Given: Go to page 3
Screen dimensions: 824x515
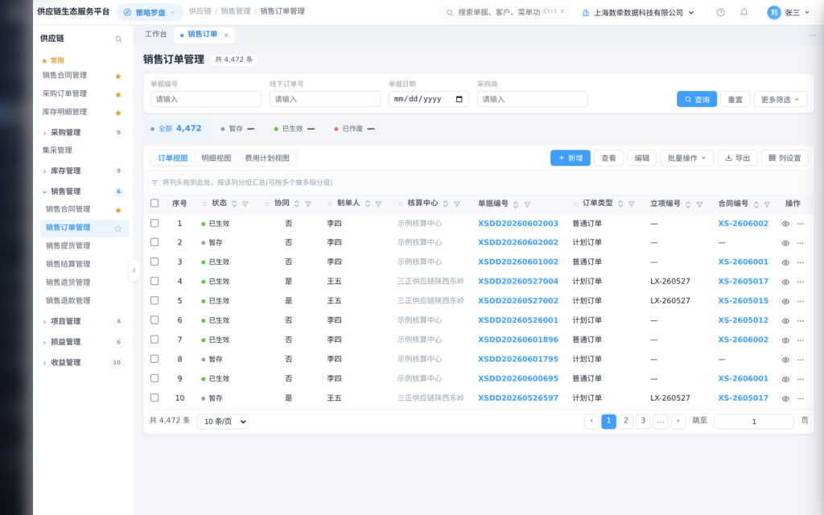Looking at the screenshot, I should 643,421.
